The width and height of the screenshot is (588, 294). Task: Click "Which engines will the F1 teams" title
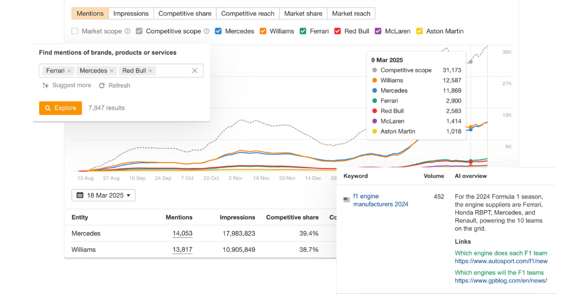click(x=499, y=273)
